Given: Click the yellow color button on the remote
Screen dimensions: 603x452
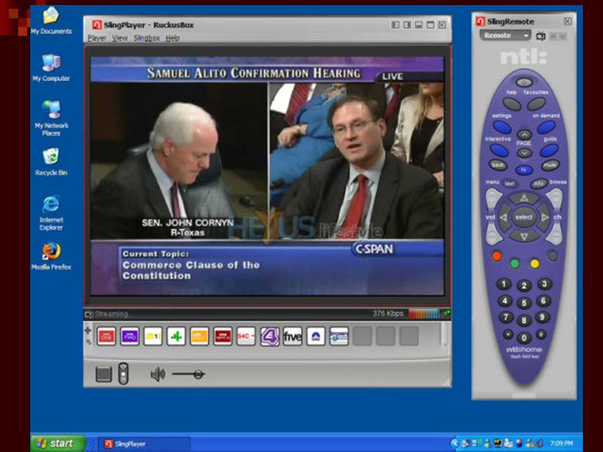Looking at the screenshot, I should (535, 263).
